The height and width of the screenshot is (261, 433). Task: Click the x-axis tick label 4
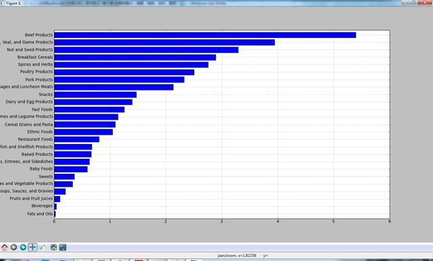click(x=278, y=222)
